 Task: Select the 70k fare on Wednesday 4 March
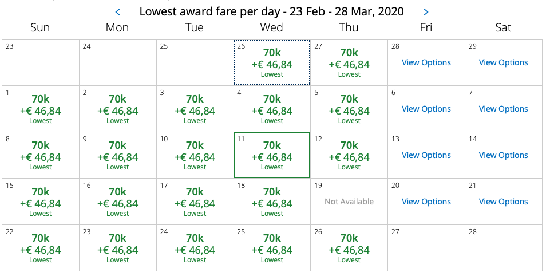pyautogui.click(x=272, y=109)
